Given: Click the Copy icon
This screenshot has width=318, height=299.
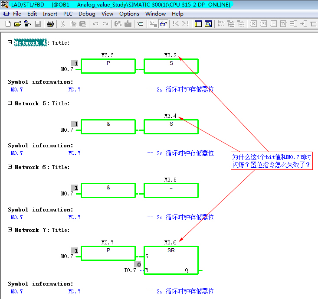Looking at the screenshot, I should [73, 24].
